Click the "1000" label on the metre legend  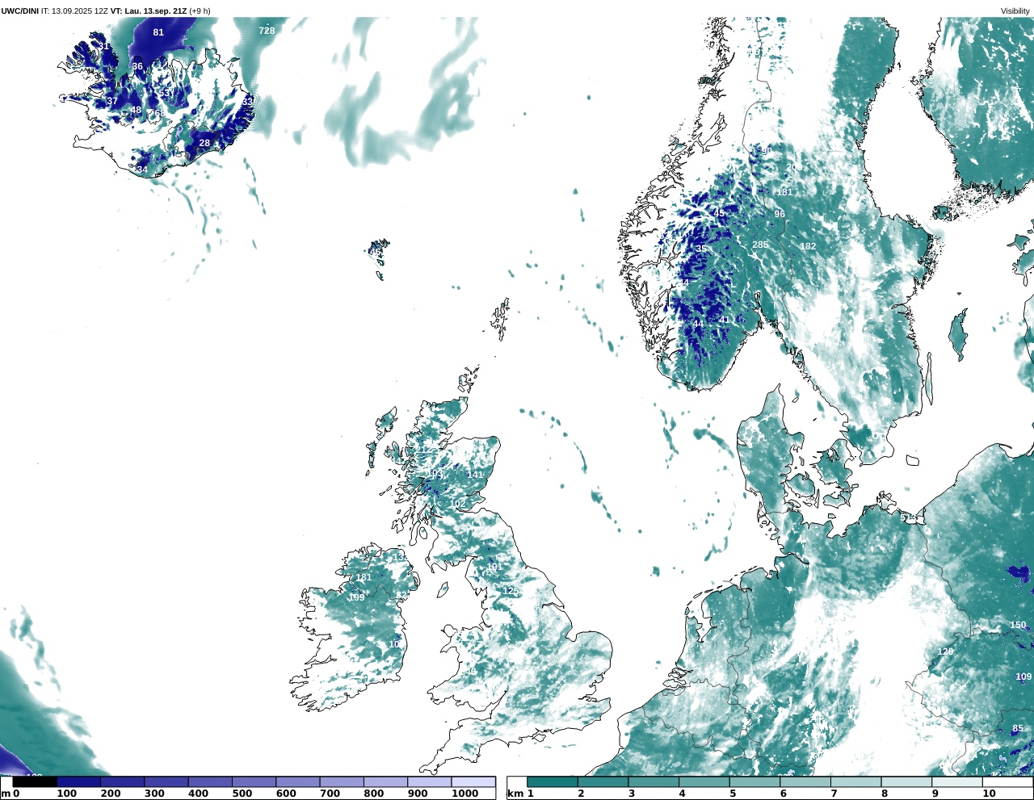tap(464, 794)
